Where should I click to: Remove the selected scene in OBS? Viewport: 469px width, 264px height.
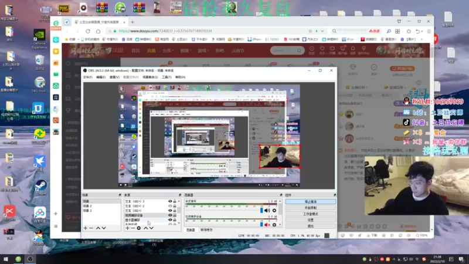pos(91,228)
